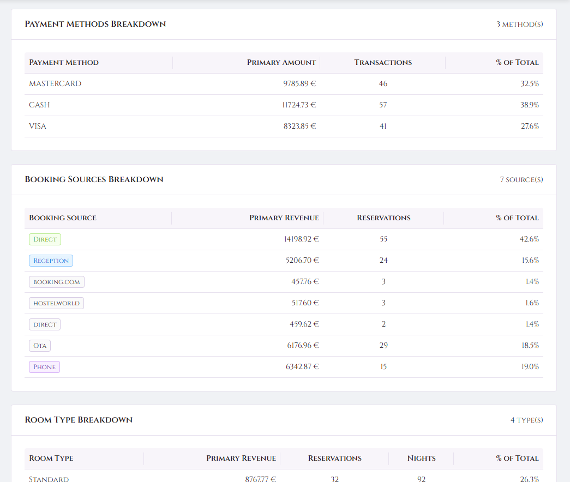Click the Phone reservations count 15

(383, 367)
